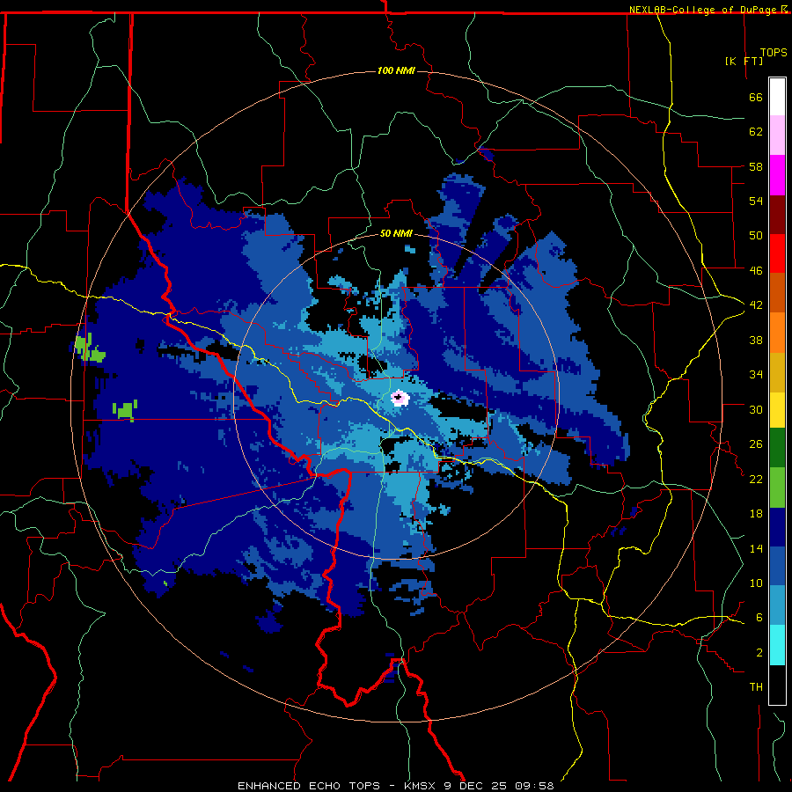792x792 pixels.
Task: Click the TOPS legend title
Action: (774, 53)
